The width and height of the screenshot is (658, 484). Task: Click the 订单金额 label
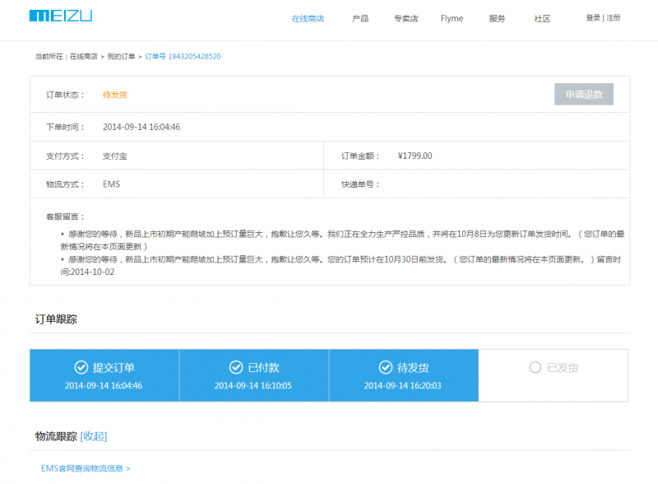coord(360,156)
